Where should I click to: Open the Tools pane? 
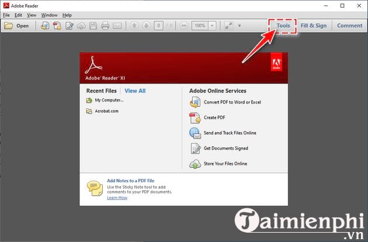click(283, 26)
